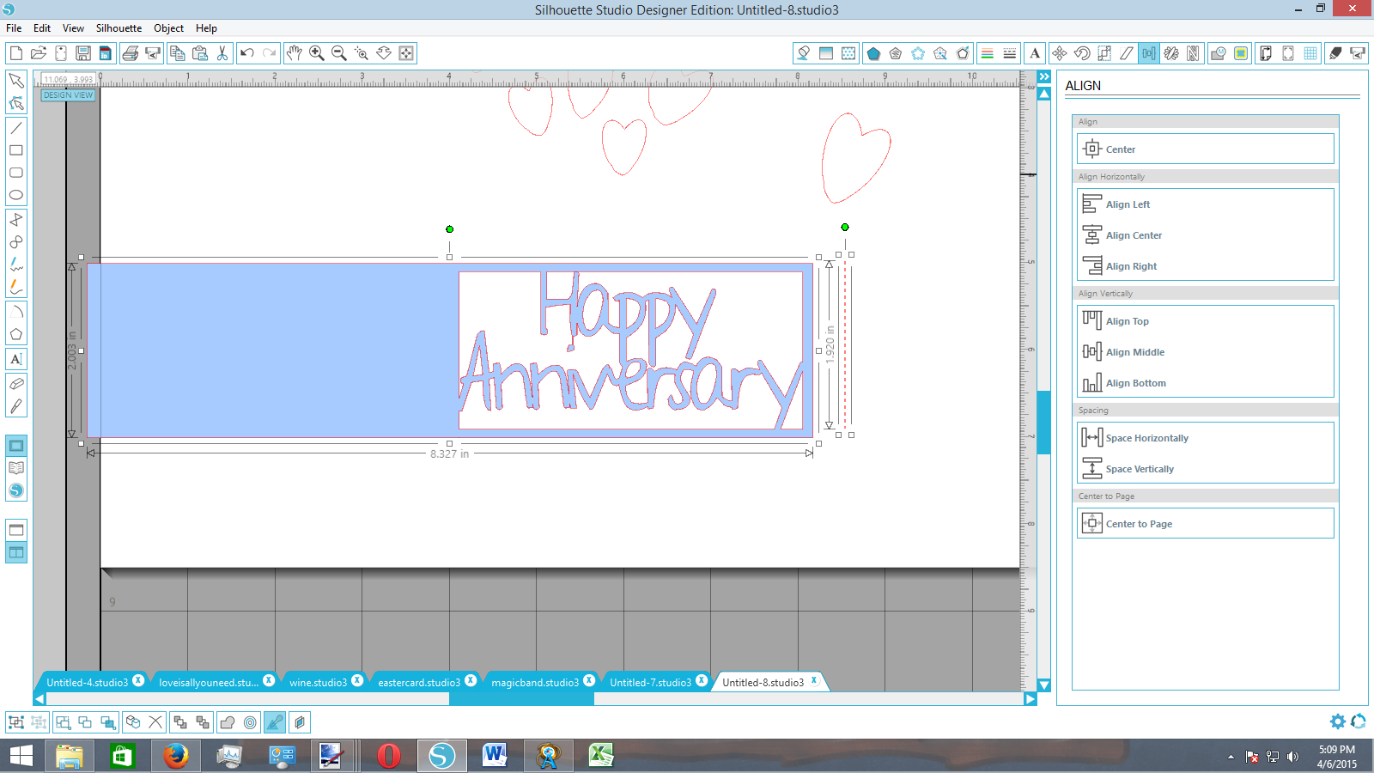Close the Untitled-7.studio3 tab
The image size is (1374, 773).
click(x=702, y=680)
